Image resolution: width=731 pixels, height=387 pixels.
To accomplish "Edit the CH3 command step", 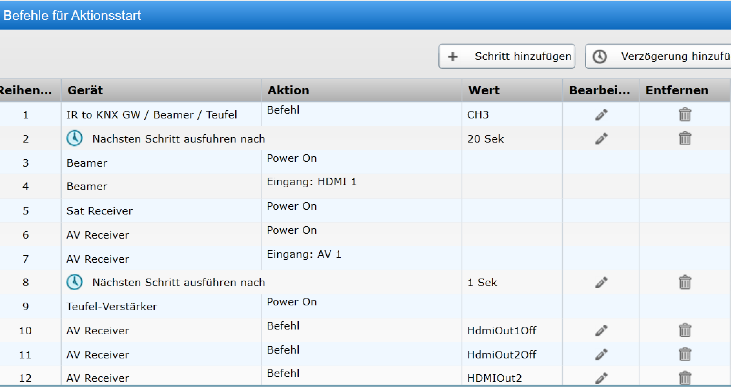I will pos(600,114).
